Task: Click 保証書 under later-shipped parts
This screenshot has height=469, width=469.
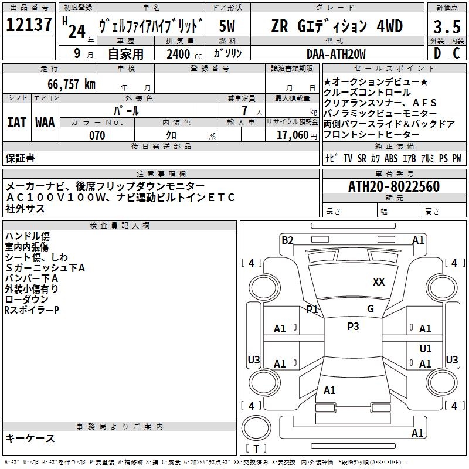Action: [20, 158]
